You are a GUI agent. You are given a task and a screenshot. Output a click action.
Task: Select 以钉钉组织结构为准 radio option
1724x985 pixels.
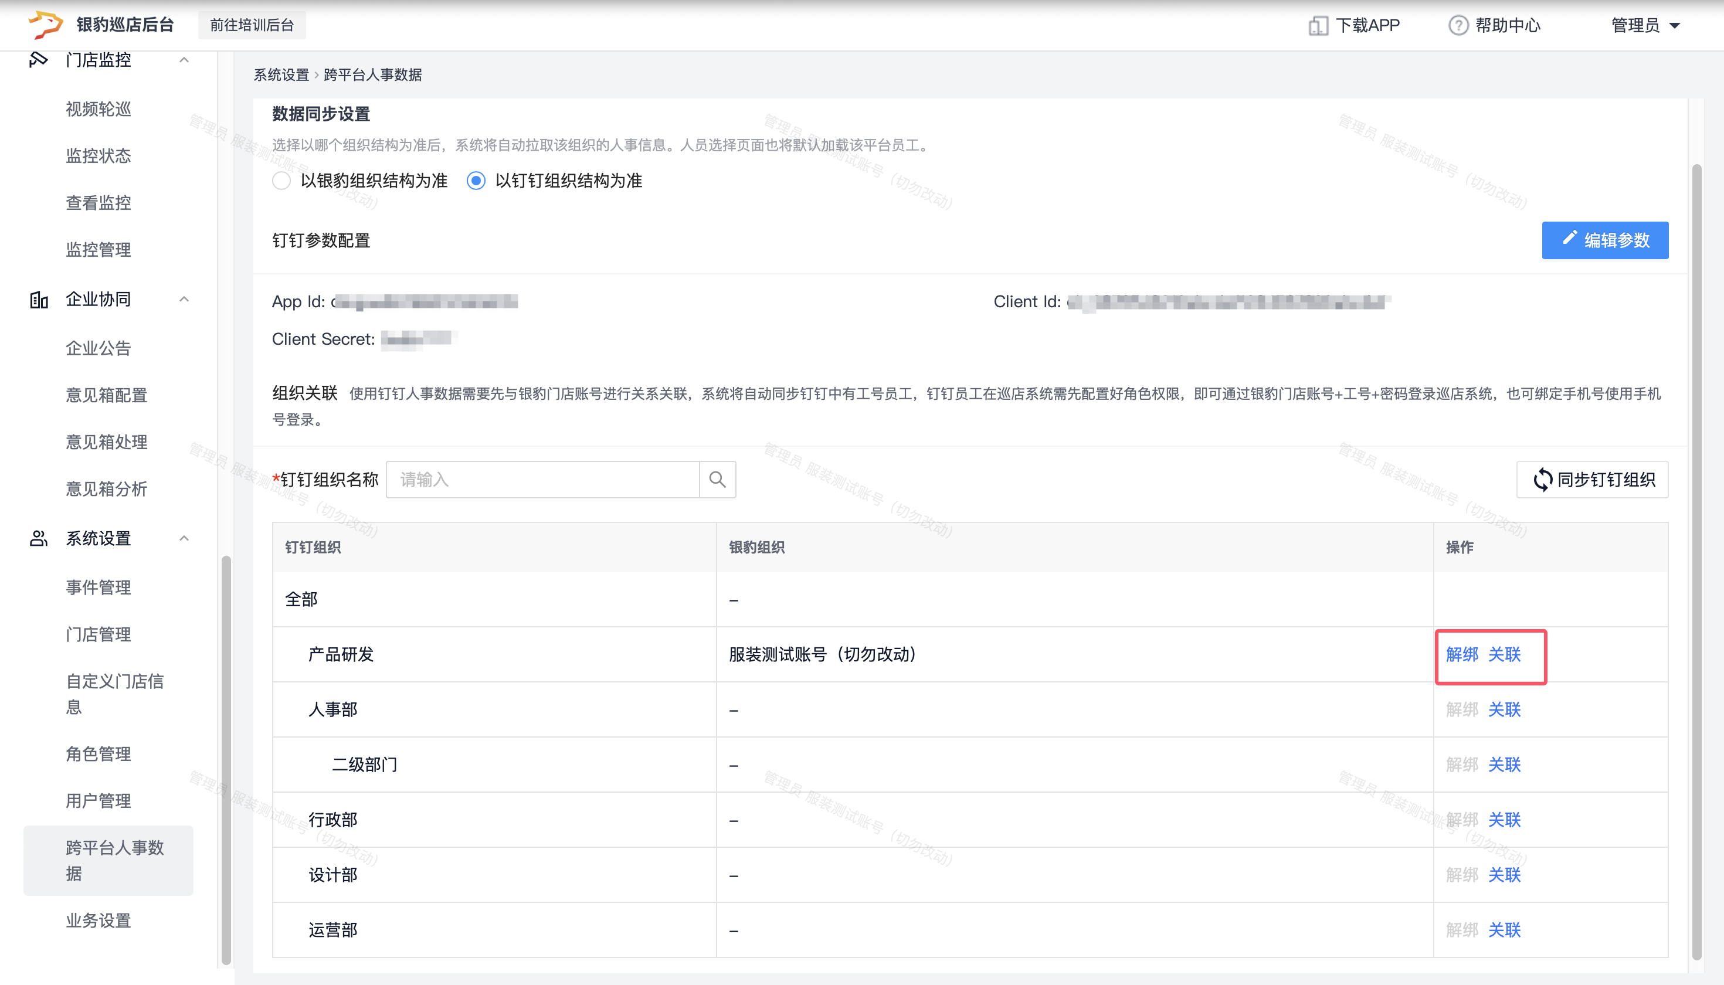pyautogui.click(x=476, y=181)
